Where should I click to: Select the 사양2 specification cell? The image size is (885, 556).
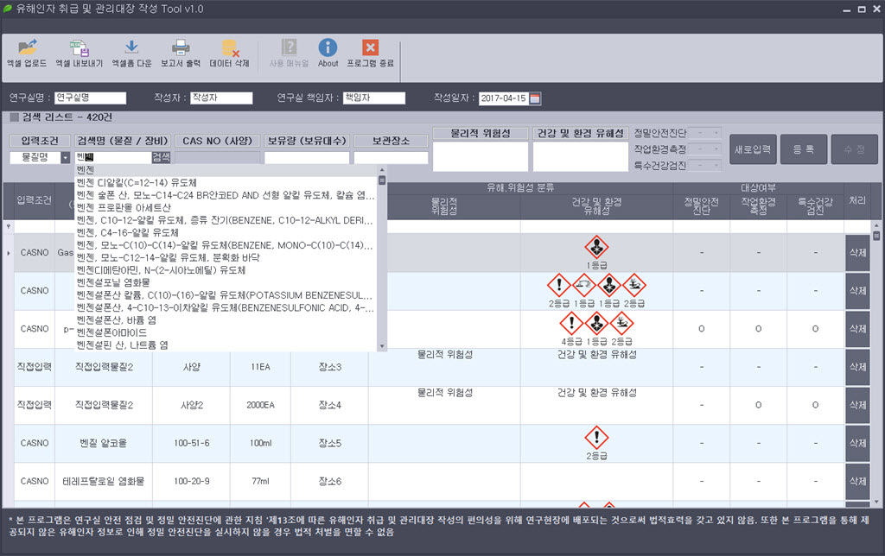(x=191, y=405)
